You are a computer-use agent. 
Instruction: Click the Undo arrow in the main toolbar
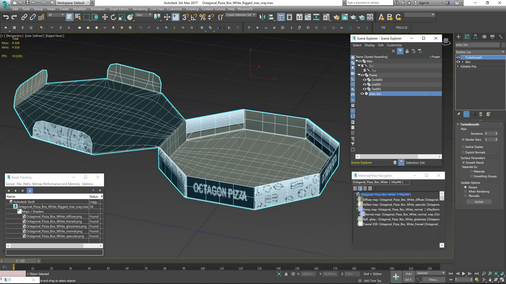[6, 17]
